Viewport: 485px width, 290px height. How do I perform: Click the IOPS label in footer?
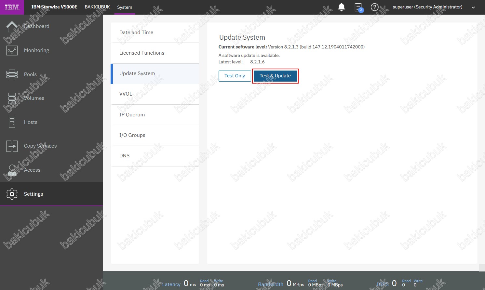coord(383,284)
